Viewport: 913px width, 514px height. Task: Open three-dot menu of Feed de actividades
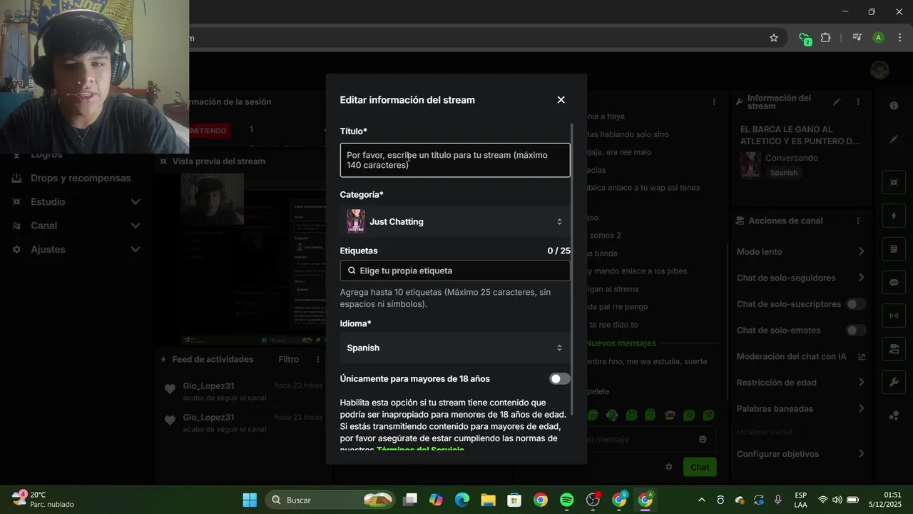pos(317,360)
